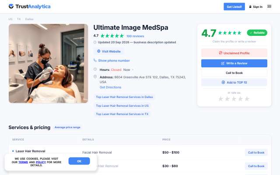Rate four stars under 'or rate us'
280x175 pixels.
click(240, 99)
